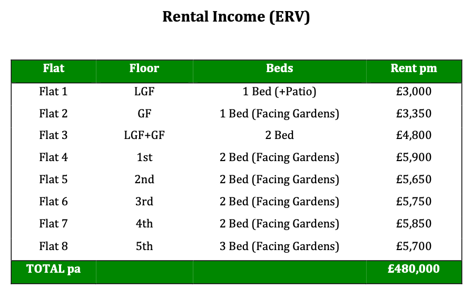Click the £5,900 rent cell
472x288 pixels.
(x=414, y=157)
